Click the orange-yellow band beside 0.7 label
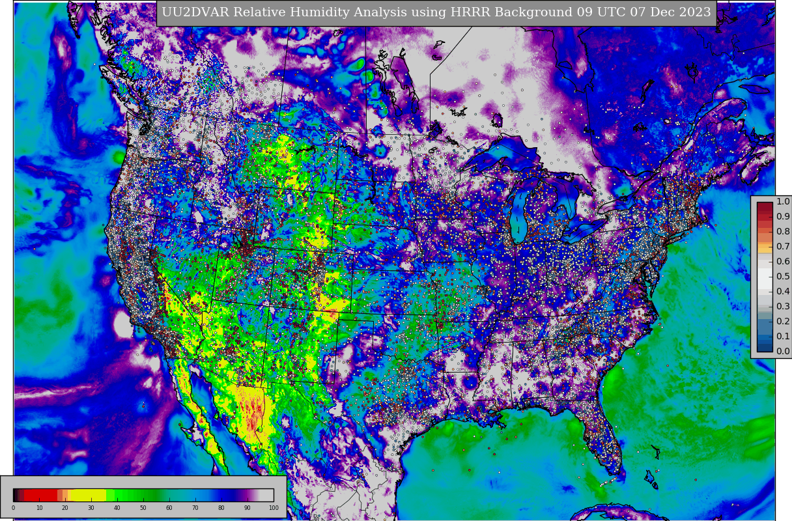The image size is (792, 521). pyautogui.click(x=765, y=247)
